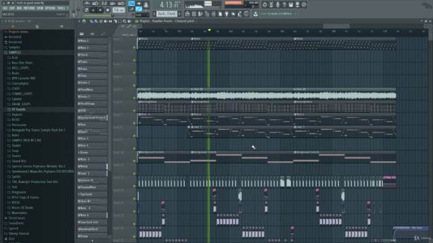Toggle overdub (blend recording) icon
The image size is (433, 243).
pyautogui.click(x=113, y=3)
